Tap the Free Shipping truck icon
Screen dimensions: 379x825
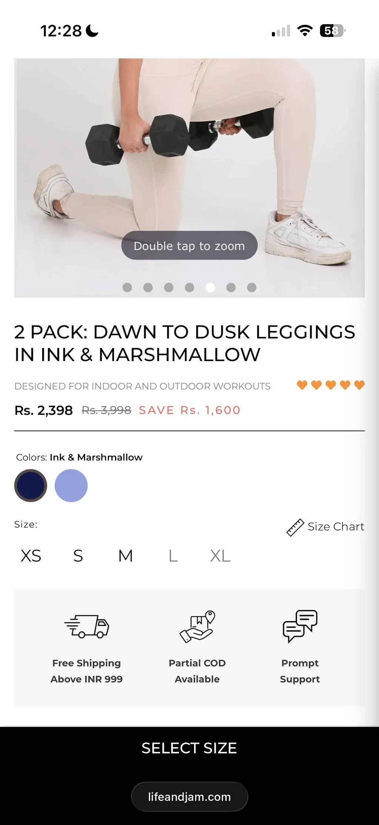pyautogui.click(x=87, y=626)
